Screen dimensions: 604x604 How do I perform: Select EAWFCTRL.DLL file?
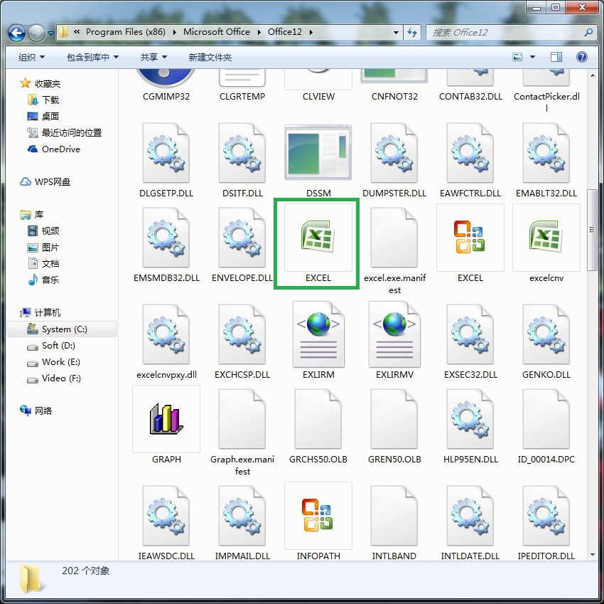pyautogui.click(x=470, y=160)
